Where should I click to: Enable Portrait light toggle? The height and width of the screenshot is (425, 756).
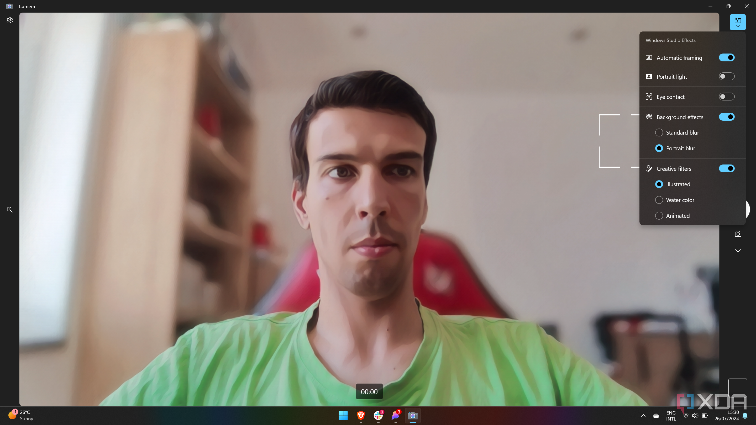tap(726, 77)
